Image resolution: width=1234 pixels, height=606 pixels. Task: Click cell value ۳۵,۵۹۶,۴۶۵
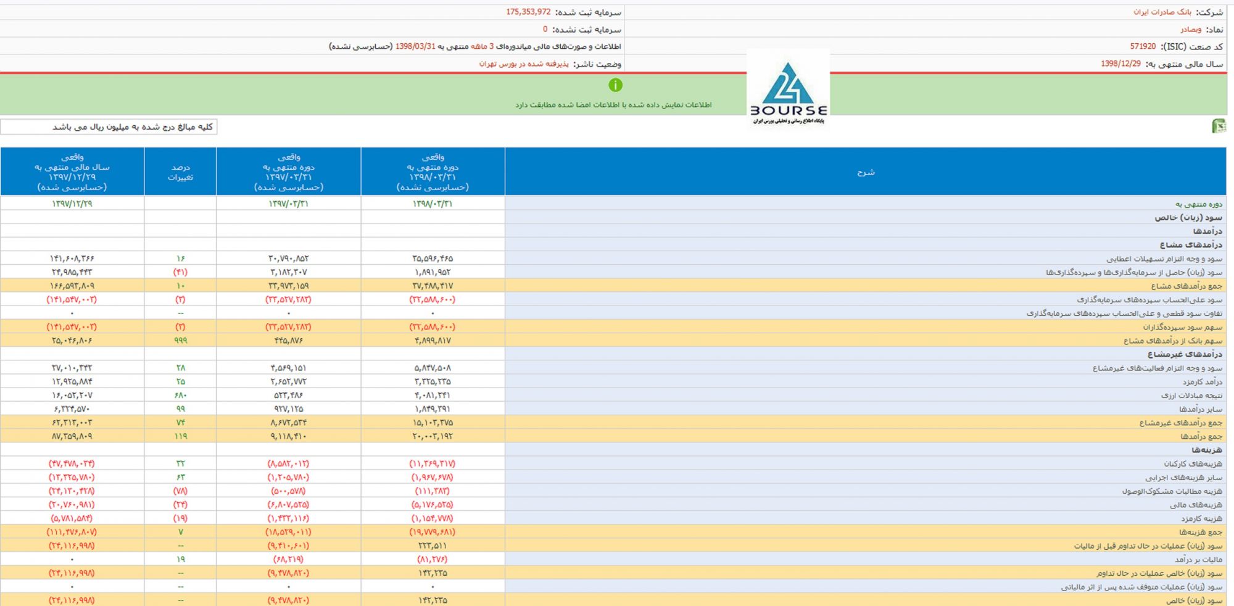tap(433, 259)
